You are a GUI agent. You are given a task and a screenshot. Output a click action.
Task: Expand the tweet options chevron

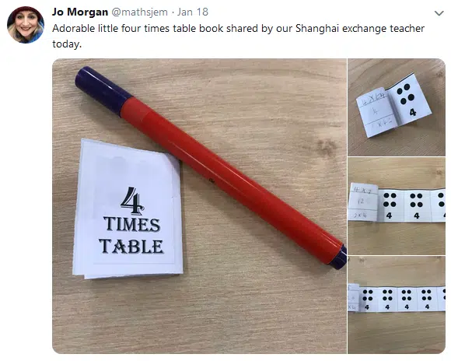439,13
